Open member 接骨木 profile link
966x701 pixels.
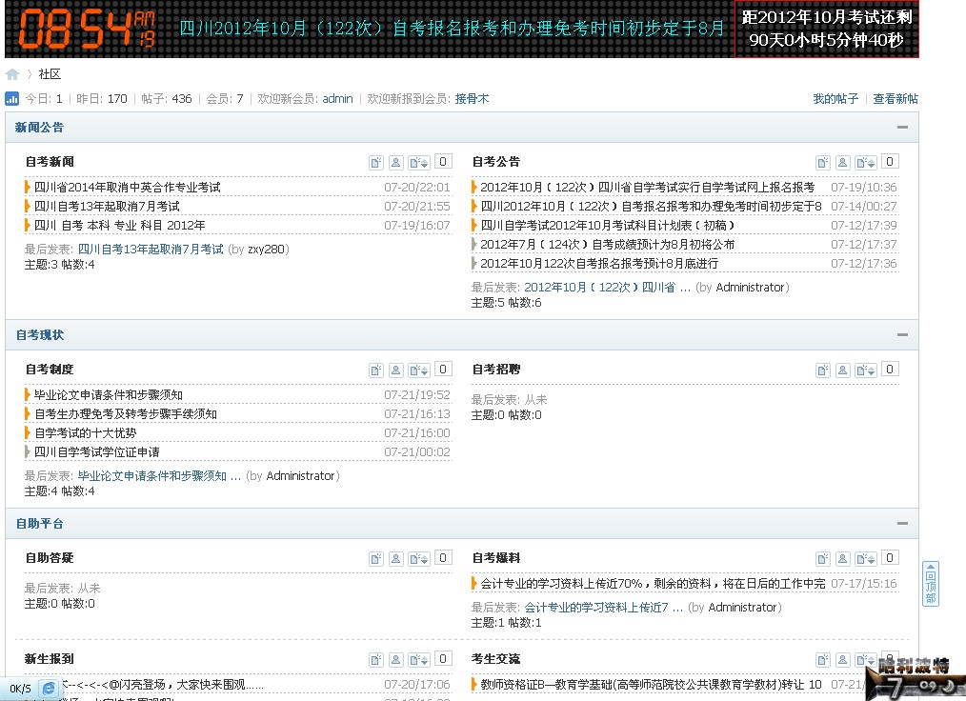pyautogui.click(x=472, y=98)
